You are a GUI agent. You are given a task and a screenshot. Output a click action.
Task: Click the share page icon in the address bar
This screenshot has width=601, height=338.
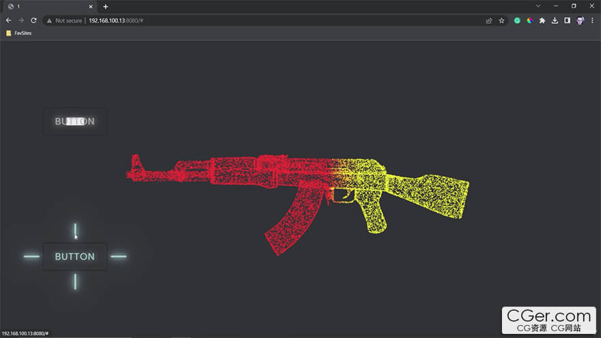click(x=489, y=20)
